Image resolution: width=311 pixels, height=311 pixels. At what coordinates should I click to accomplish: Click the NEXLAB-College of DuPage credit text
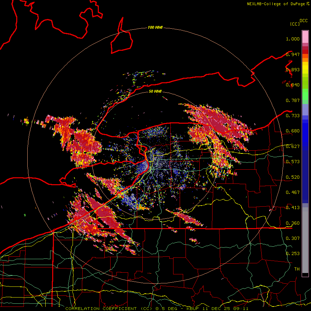point(276,4)
